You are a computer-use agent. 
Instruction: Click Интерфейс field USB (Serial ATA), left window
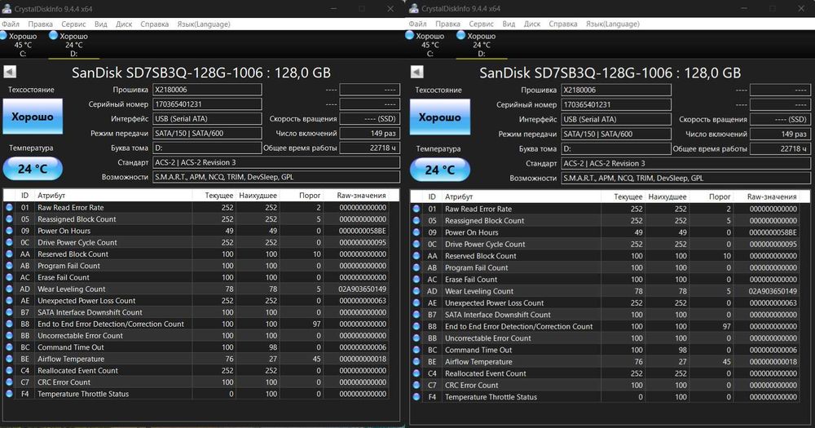[x=207, y=118]
